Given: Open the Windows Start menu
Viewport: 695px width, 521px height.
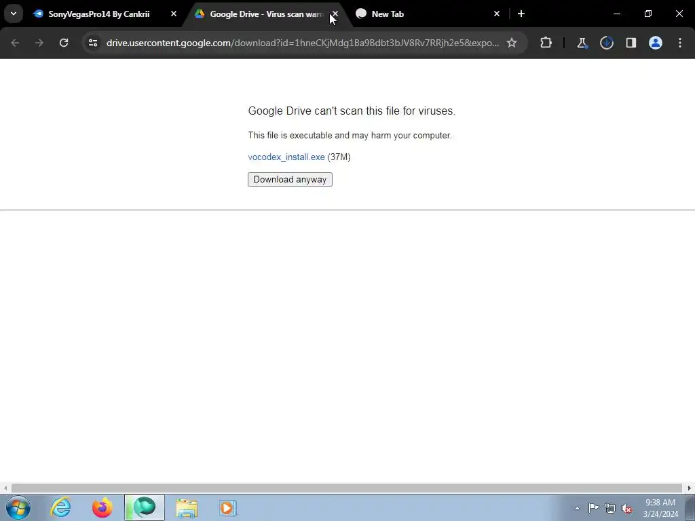Looking at the screenshot, I should coord(18,507).
